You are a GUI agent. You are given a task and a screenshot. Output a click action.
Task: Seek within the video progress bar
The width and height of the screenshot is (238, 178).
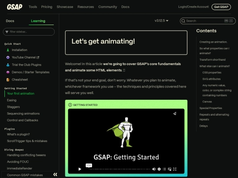pyautogui.click(x=119, y=169)
